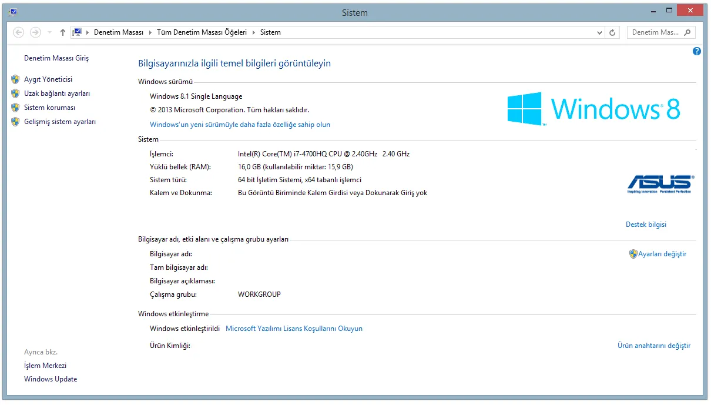
Task: Click the back navigation arrow
Action: tap(19, 32)
